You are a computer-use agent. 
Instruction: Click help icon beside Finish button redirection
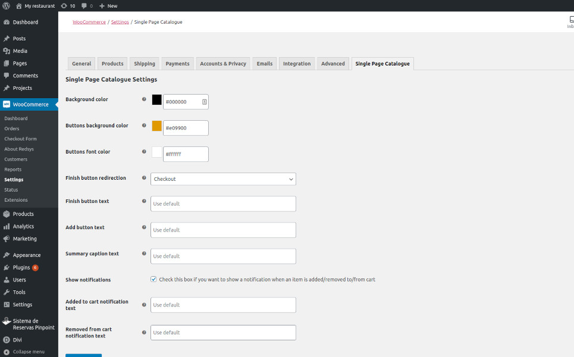(144, 178)
